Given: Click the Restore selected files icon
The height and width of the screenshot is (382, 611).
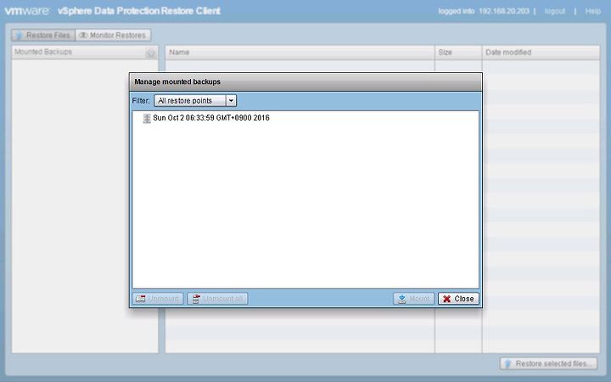Looking at the screenshot, I should click(507, 363).
